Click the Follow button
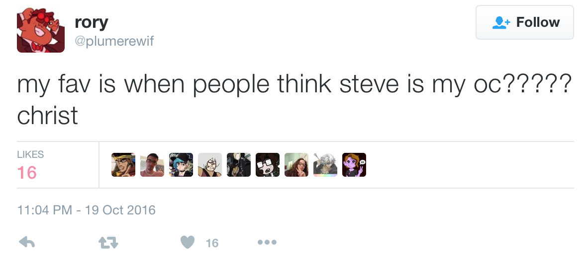The height and width of the screenshot is (271, 587). (524, 22)
